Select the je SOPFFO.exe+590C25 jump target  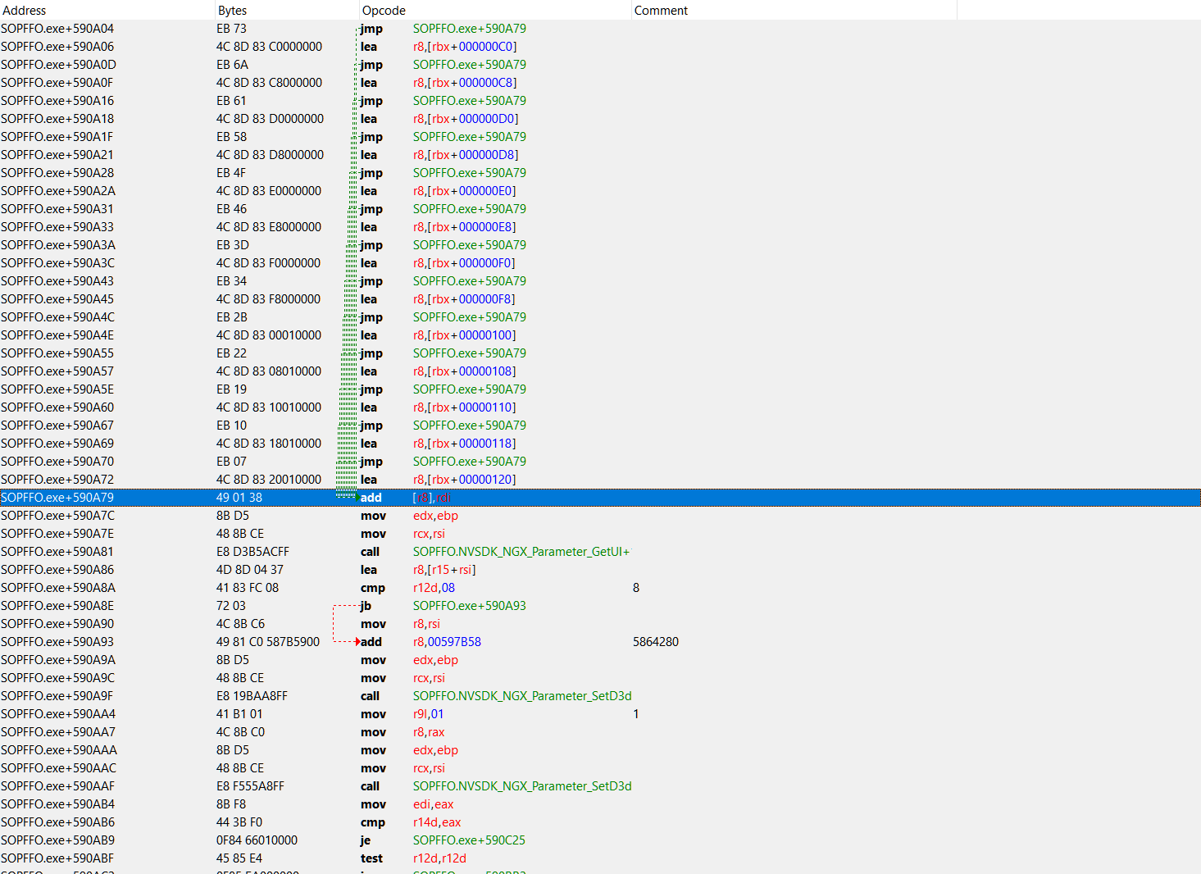(469, 840)
